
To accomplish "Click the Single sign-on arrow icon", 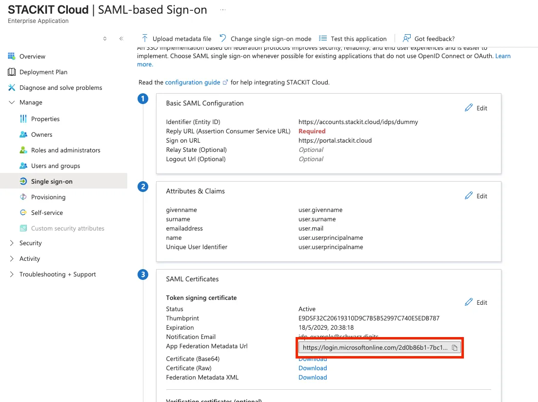I will point(23,181).
